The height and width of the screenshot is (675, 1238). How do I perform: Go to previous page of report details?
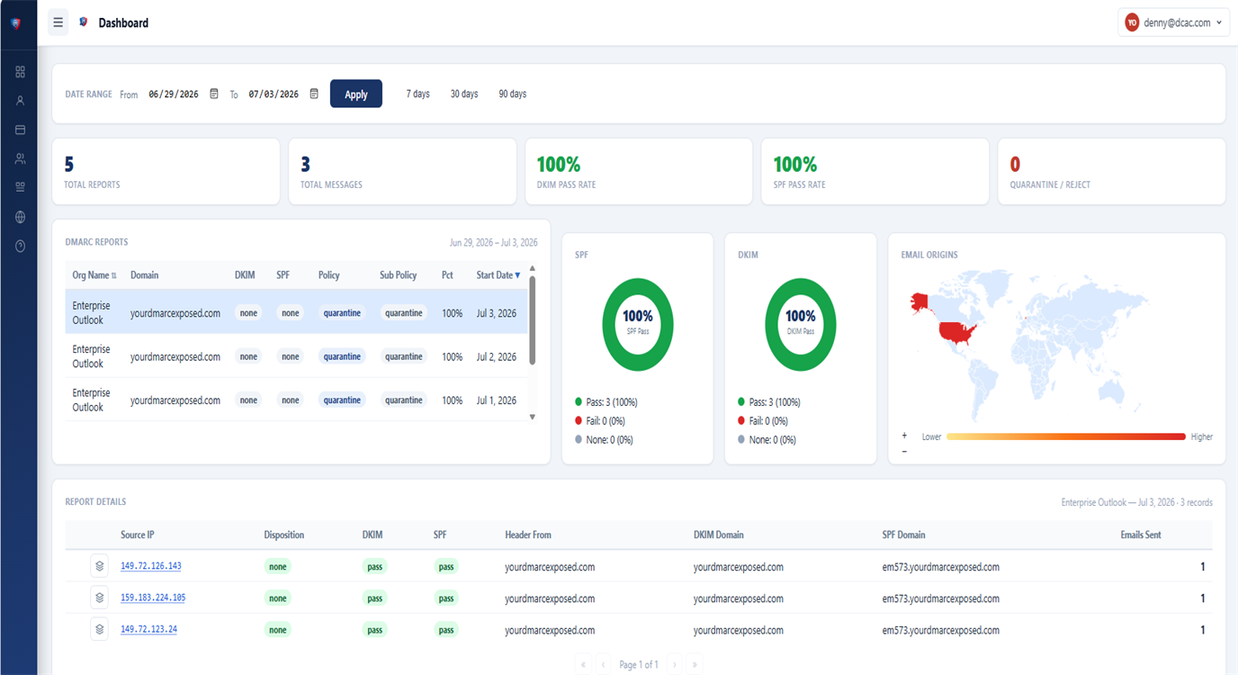pyautogui.click(x=603, y=664)
